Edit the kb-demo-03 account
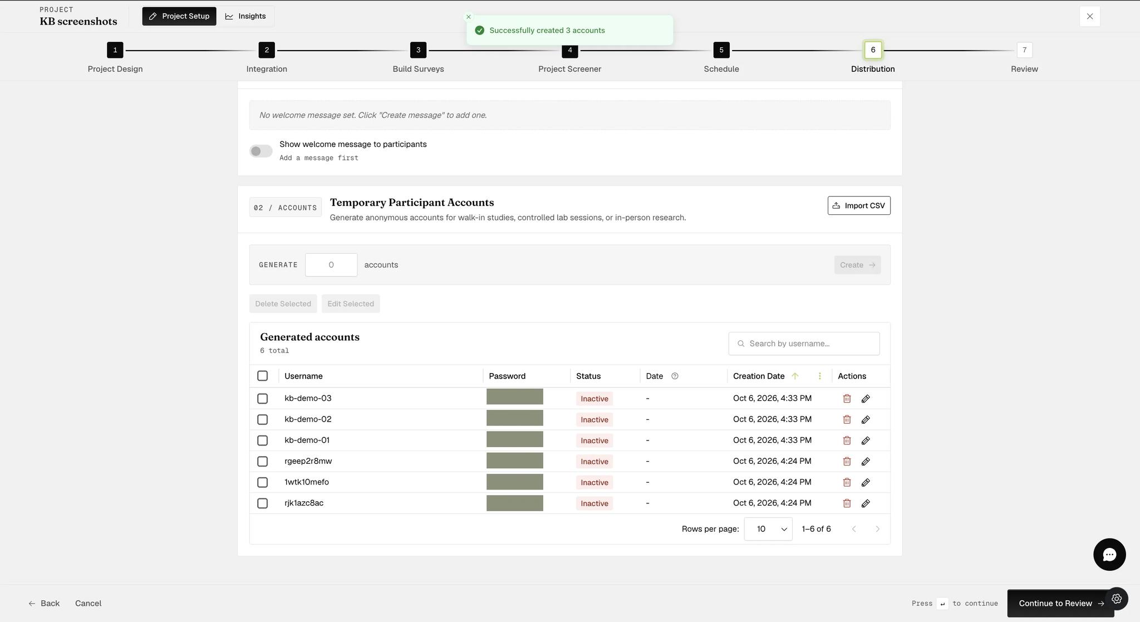 [866, 399]
